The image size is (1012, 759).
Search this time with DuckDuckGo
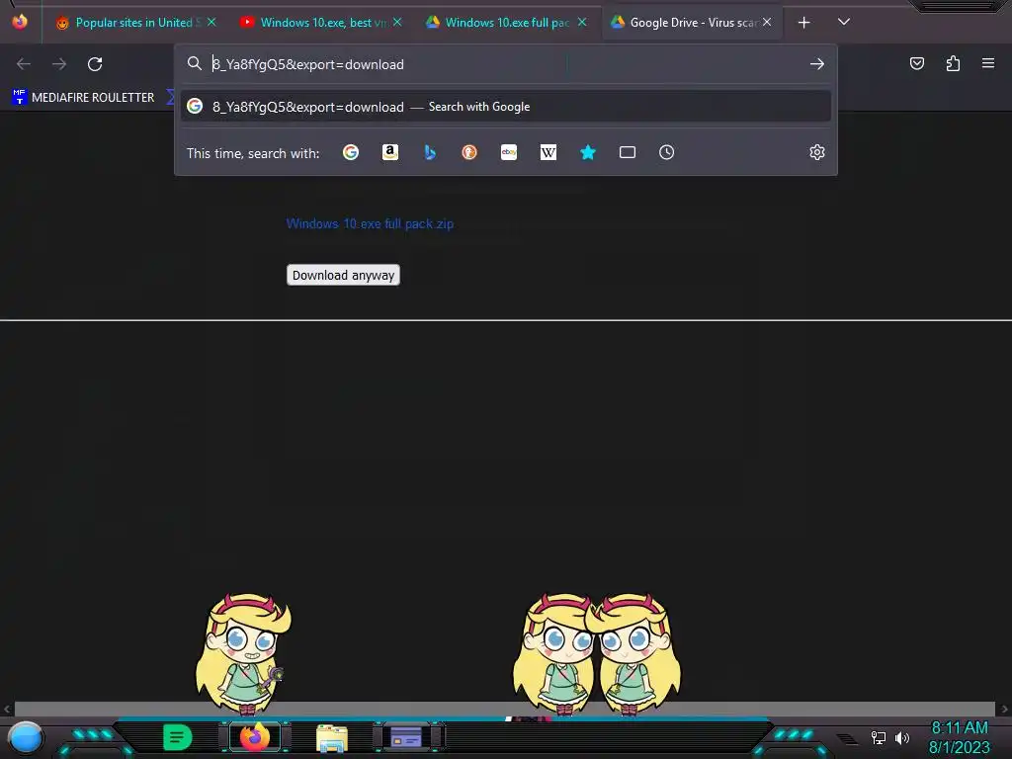[469, 152]
